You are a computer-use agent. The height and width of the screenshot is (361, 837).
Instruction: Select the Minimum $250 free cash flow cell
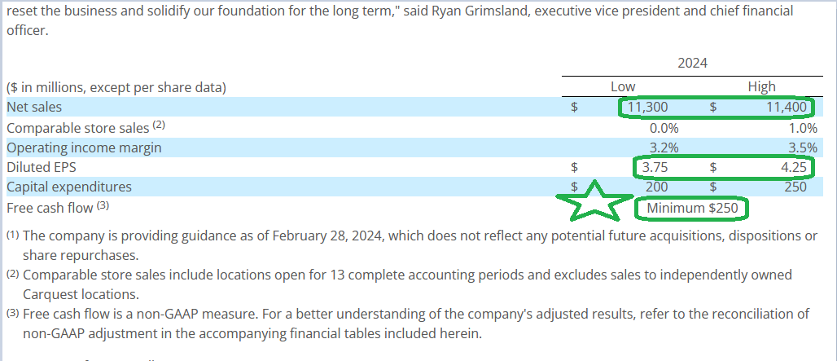coord(692,209)
